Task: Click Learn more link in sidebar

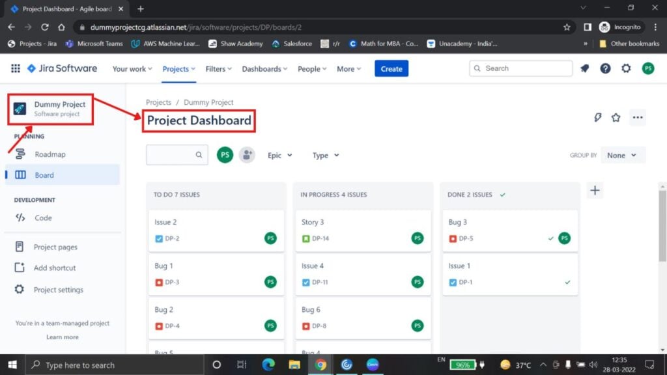Action: [63, 337]
